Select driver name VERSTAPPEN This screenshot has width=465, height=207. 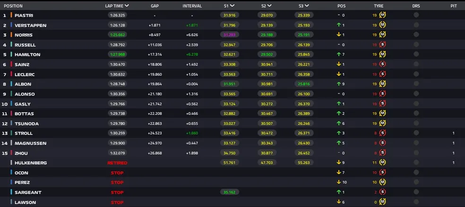point(31,25)
